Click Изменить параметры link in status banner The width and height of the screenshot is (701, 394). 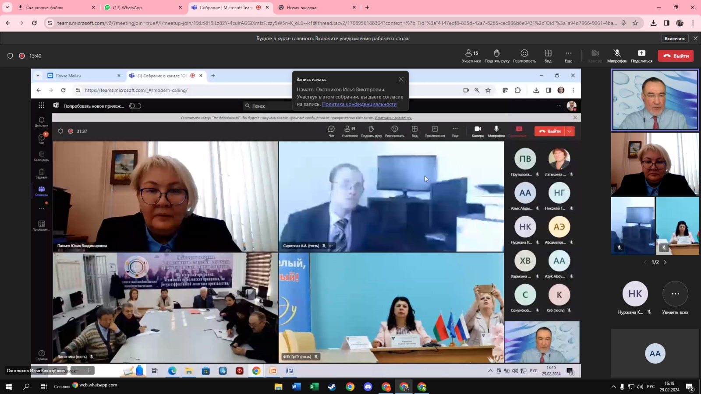[x=393, y=117]
